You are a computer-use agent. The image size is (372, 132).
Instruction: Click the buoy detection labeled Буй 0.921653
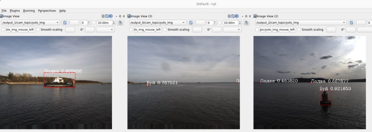[x=326, y=98]
